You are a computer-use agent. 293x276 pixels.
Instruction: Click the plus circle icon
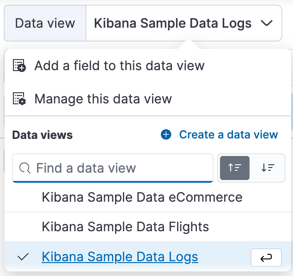point(166,135)
